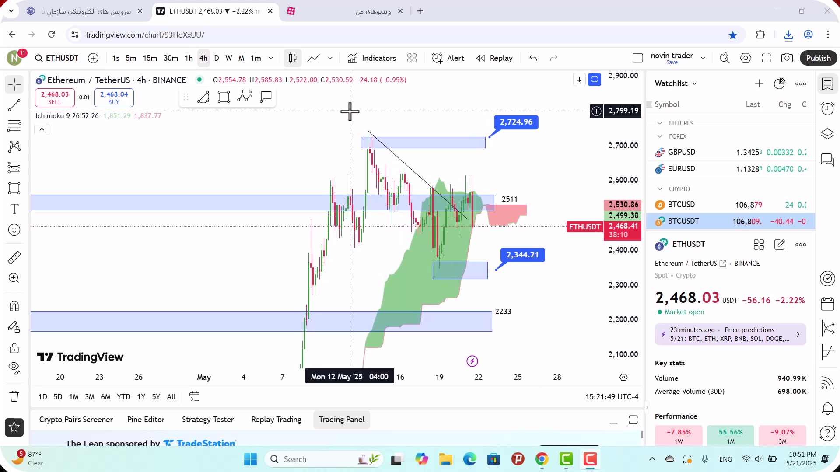
Task: Open the patterns drawing tool
Action: pyautogui.click(x=14, y=146)
